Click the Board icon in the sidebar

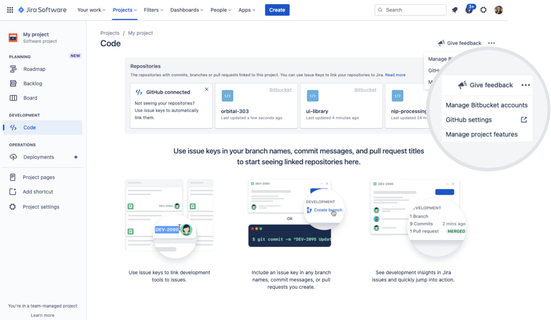point(13,98)
